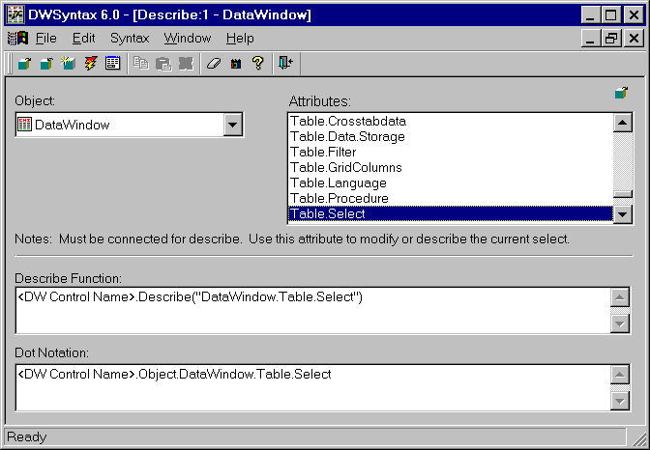The height and width of the screenshot is (450, 650).
Task: Click the DWSyntax title bar application icon
Action: 16,14
